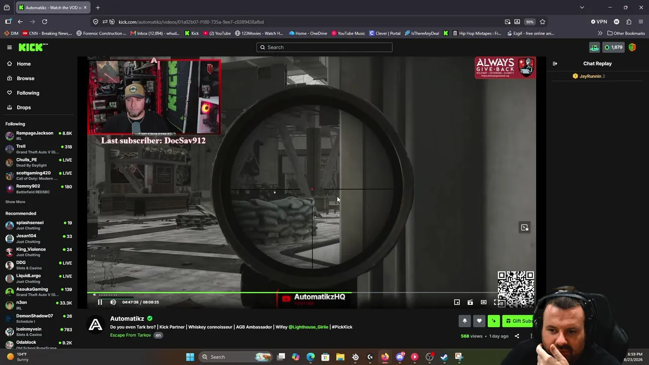This screenshot has height=365, width=649.
Task: Follow Automatikz with the heart button
Action: [479, 321]
